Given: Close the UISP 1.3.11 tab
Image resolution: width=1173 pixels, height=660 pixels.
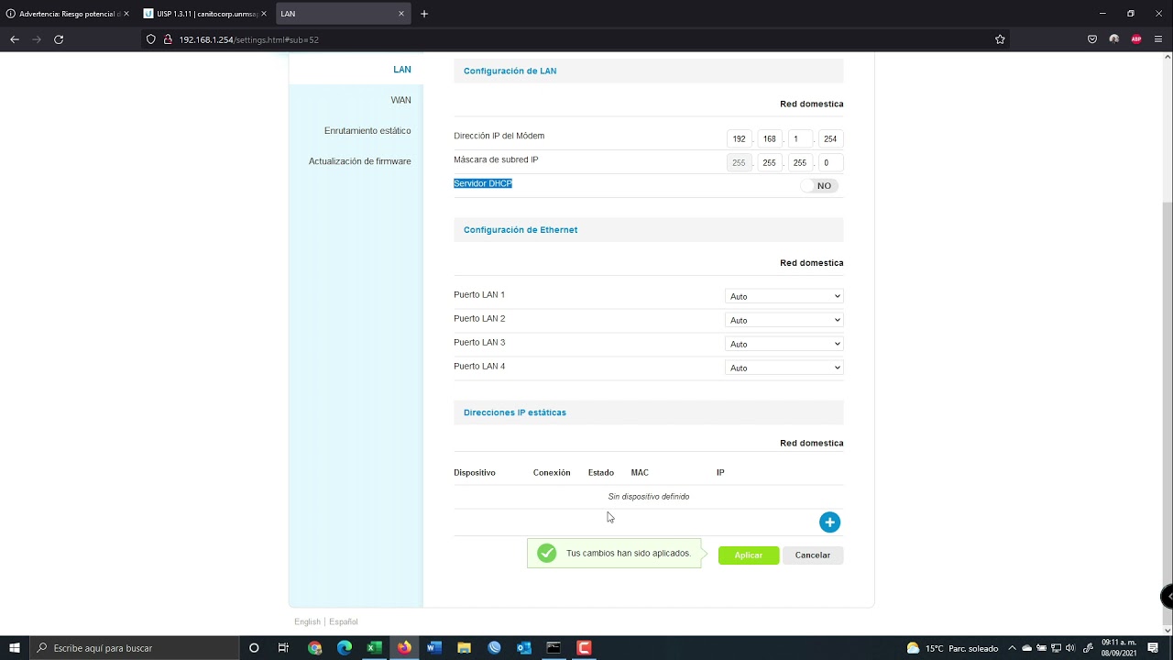Looking at the screenshot, I should tap(264, 14).
